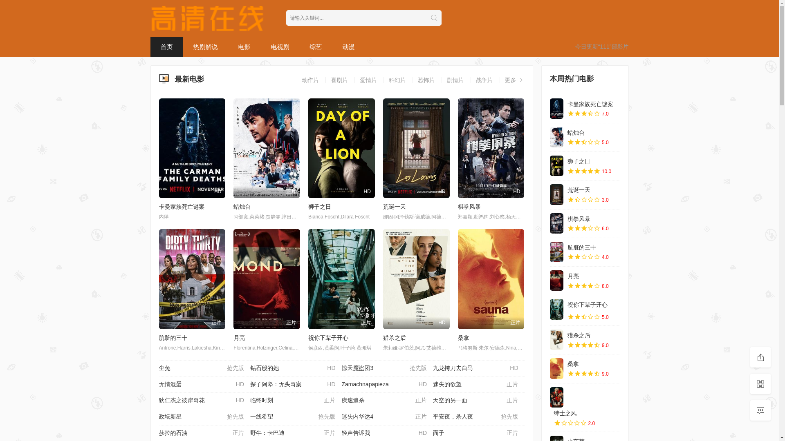The width and height of the screenshot is (785, 441).
Task: Filter by 战争片 genre
Action: 484,80
